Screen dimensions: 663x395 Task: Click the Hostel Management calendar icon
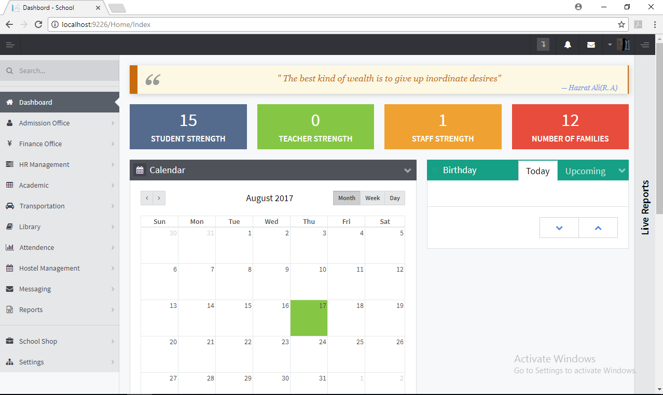pyautogui.click(x=9, y=268)
